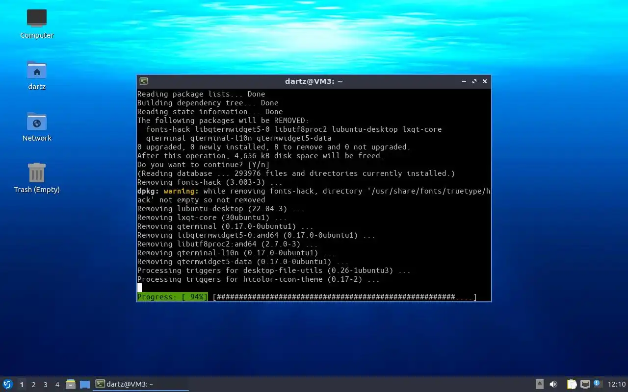Click 'Processing triggers for desktop-file-utils' line
628x392 pixels.
click(x=274, y=270)
